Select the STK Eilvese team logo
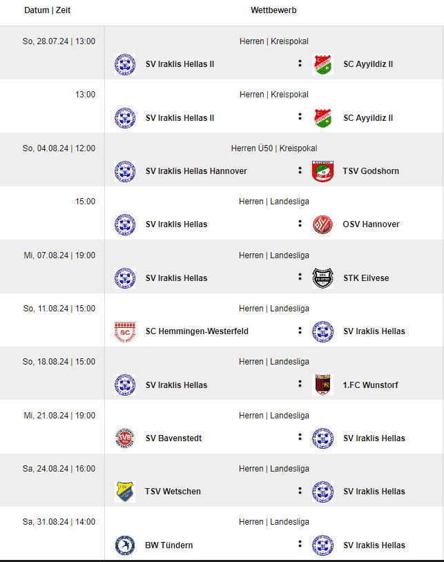The width and height of the screenshot is (444, 562). click(322, 278)
